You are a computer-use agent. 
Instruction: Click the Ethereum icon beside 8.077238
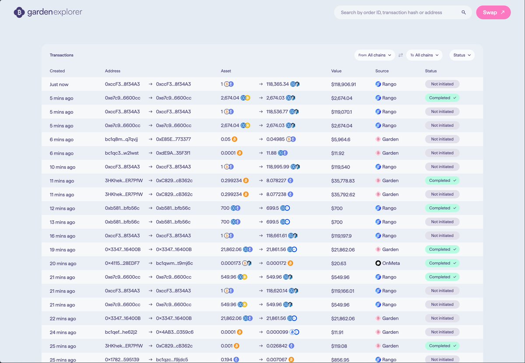click(290, 194)
